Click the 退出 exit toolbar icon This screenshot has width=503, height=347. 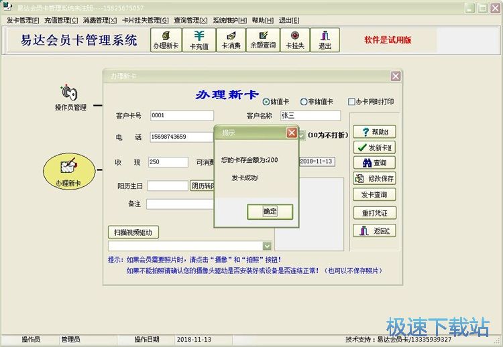coord(325,40)
